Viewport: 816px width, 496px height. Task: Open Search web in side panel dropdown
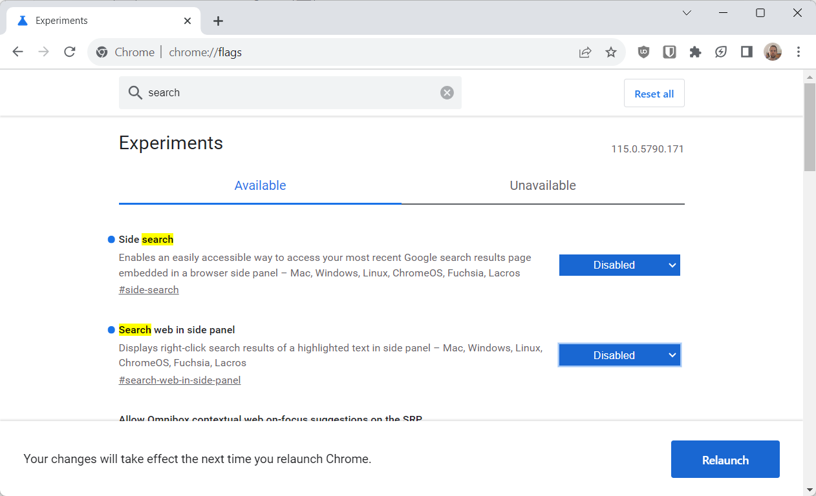pyautogui.click(x=619, y=355)
